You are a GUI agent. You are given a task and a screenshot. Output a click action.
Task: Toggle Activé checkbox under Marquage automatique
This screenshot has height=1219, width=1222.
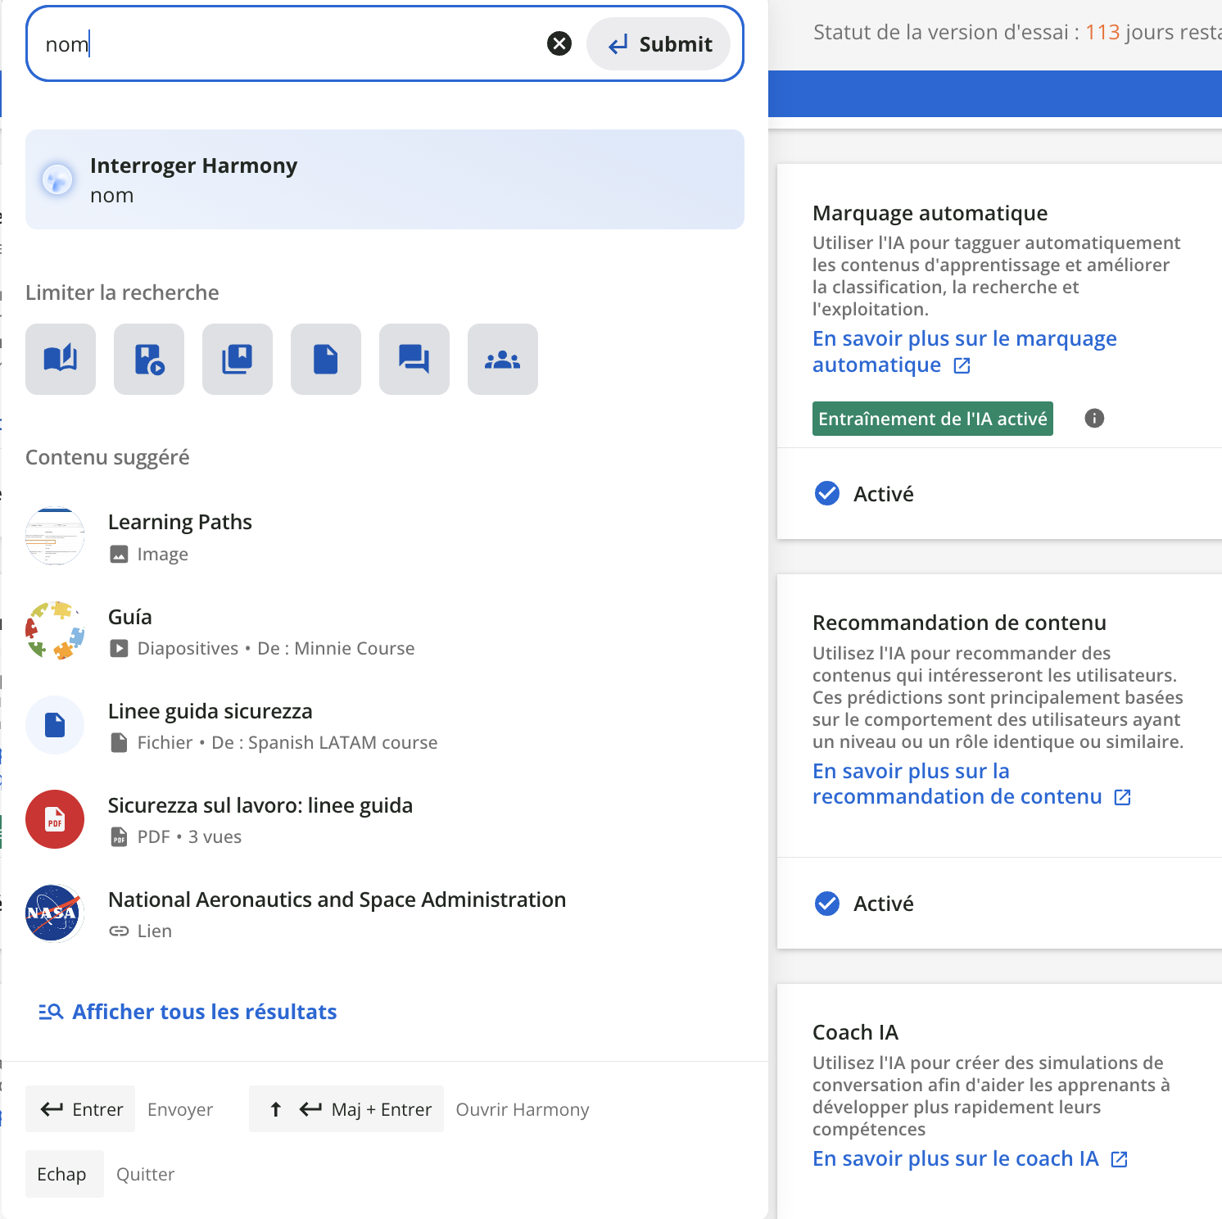pyautogui.click(x=827, y=493)
